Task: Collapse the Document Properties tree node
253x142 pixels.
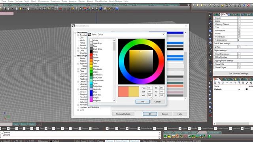Action: point(76,32)
